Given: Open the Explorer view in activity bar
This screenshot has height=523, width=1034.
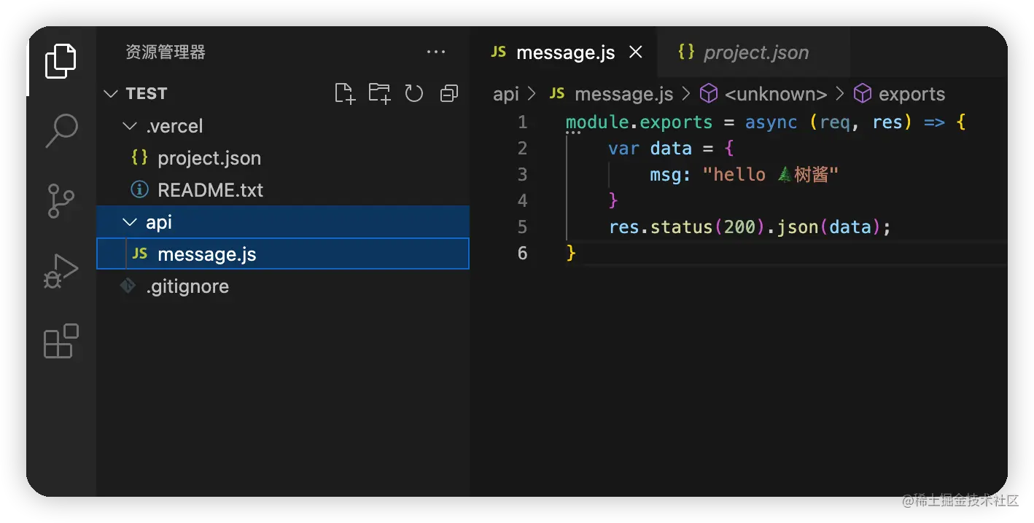Looking at the screenshot, I should click(x=61, y=61).
